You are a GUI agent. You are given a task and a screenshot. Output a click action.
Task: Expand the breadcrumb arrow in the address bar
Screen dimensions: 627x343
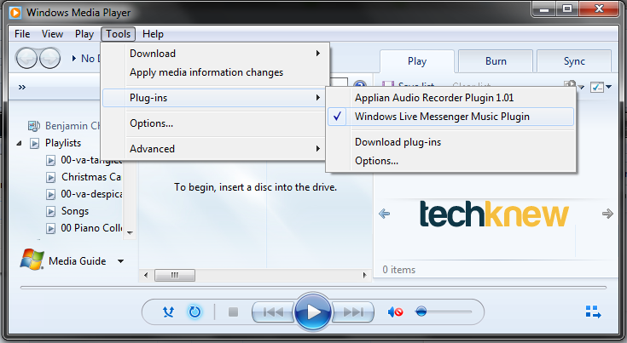click(x=74, y=58)
